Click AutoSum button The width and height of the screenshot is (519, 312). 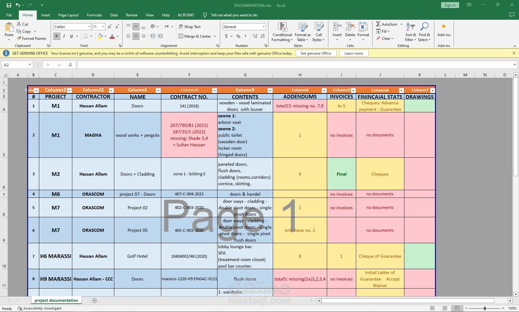tap(386, 24)
